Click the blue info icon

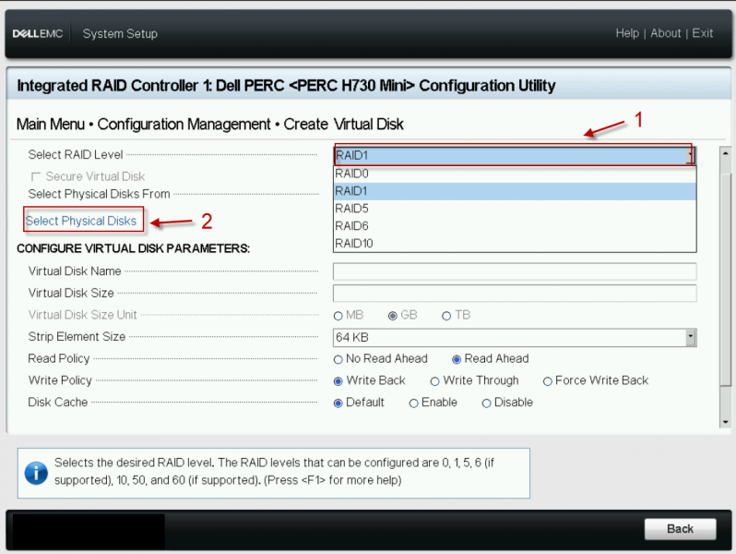[x=36, y=473]
